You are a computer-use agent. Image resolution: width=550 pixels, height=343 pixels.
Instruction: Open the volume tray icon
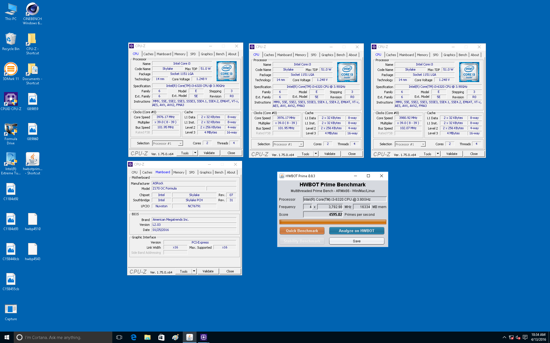coord(518,337)
